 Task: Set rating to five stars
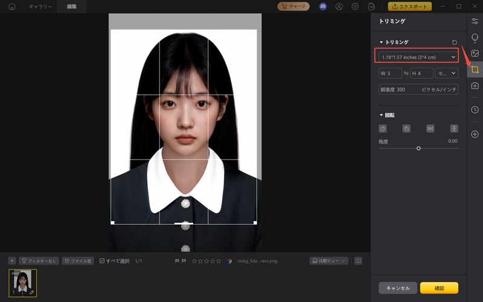pos(219,261)
